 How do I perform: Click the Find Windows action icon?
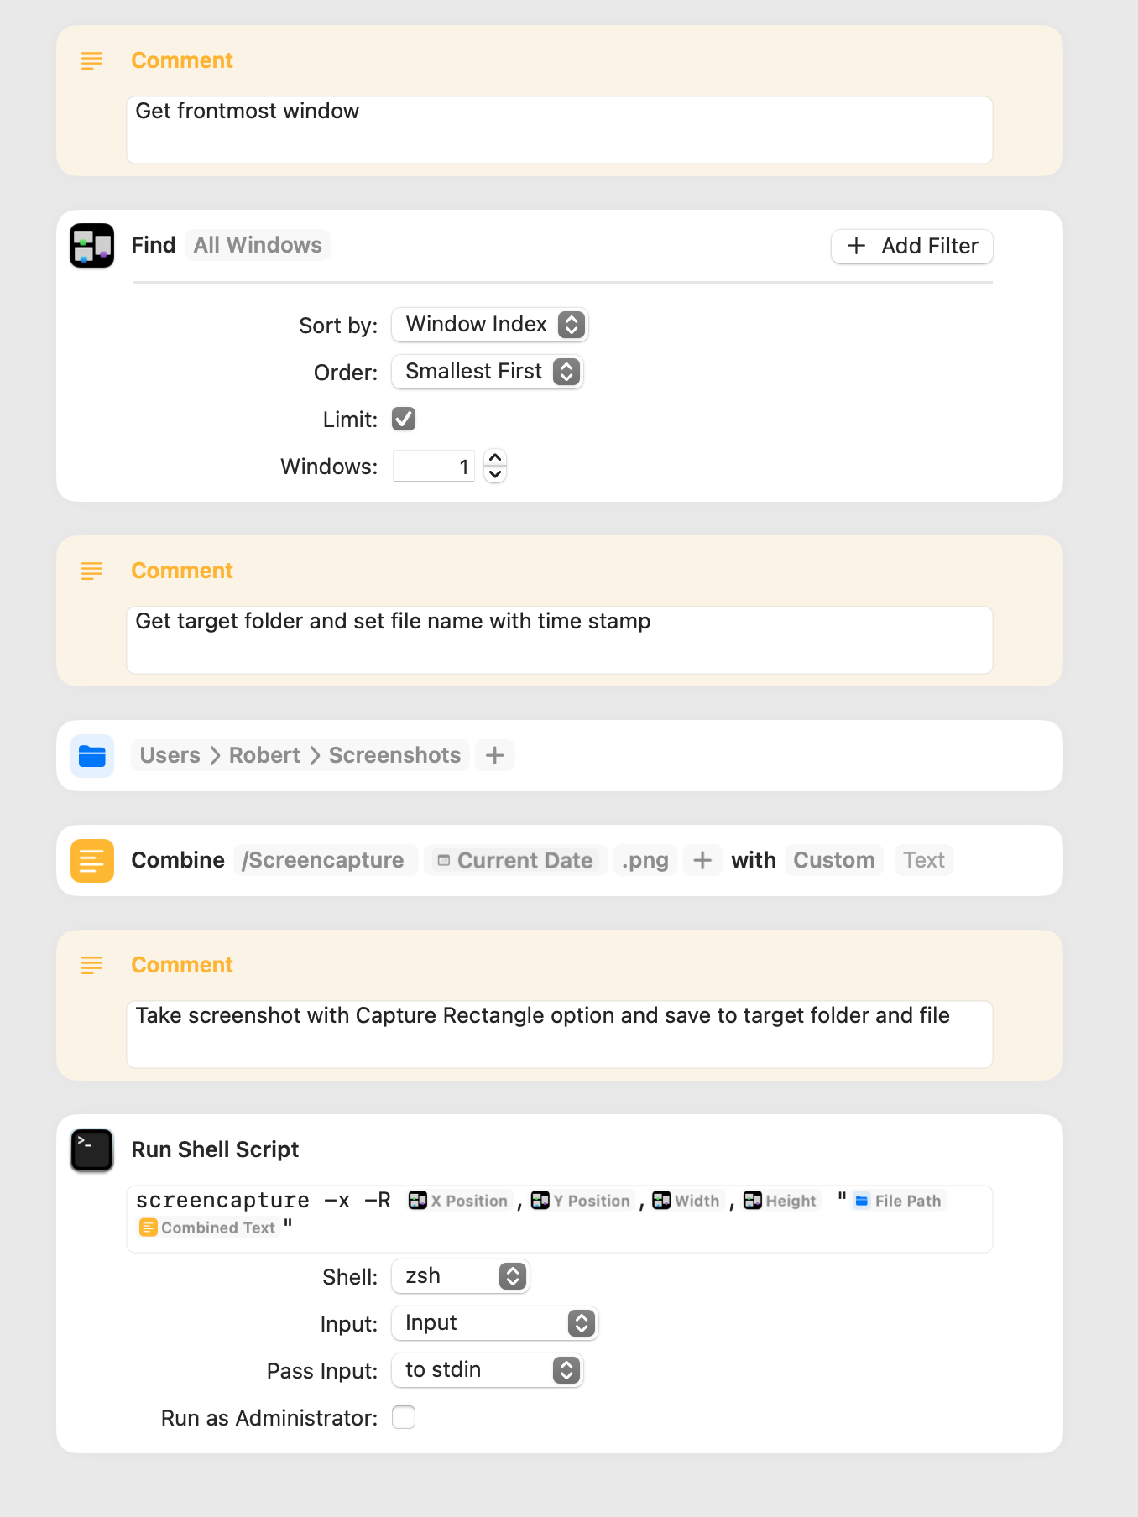coord(91,245)
